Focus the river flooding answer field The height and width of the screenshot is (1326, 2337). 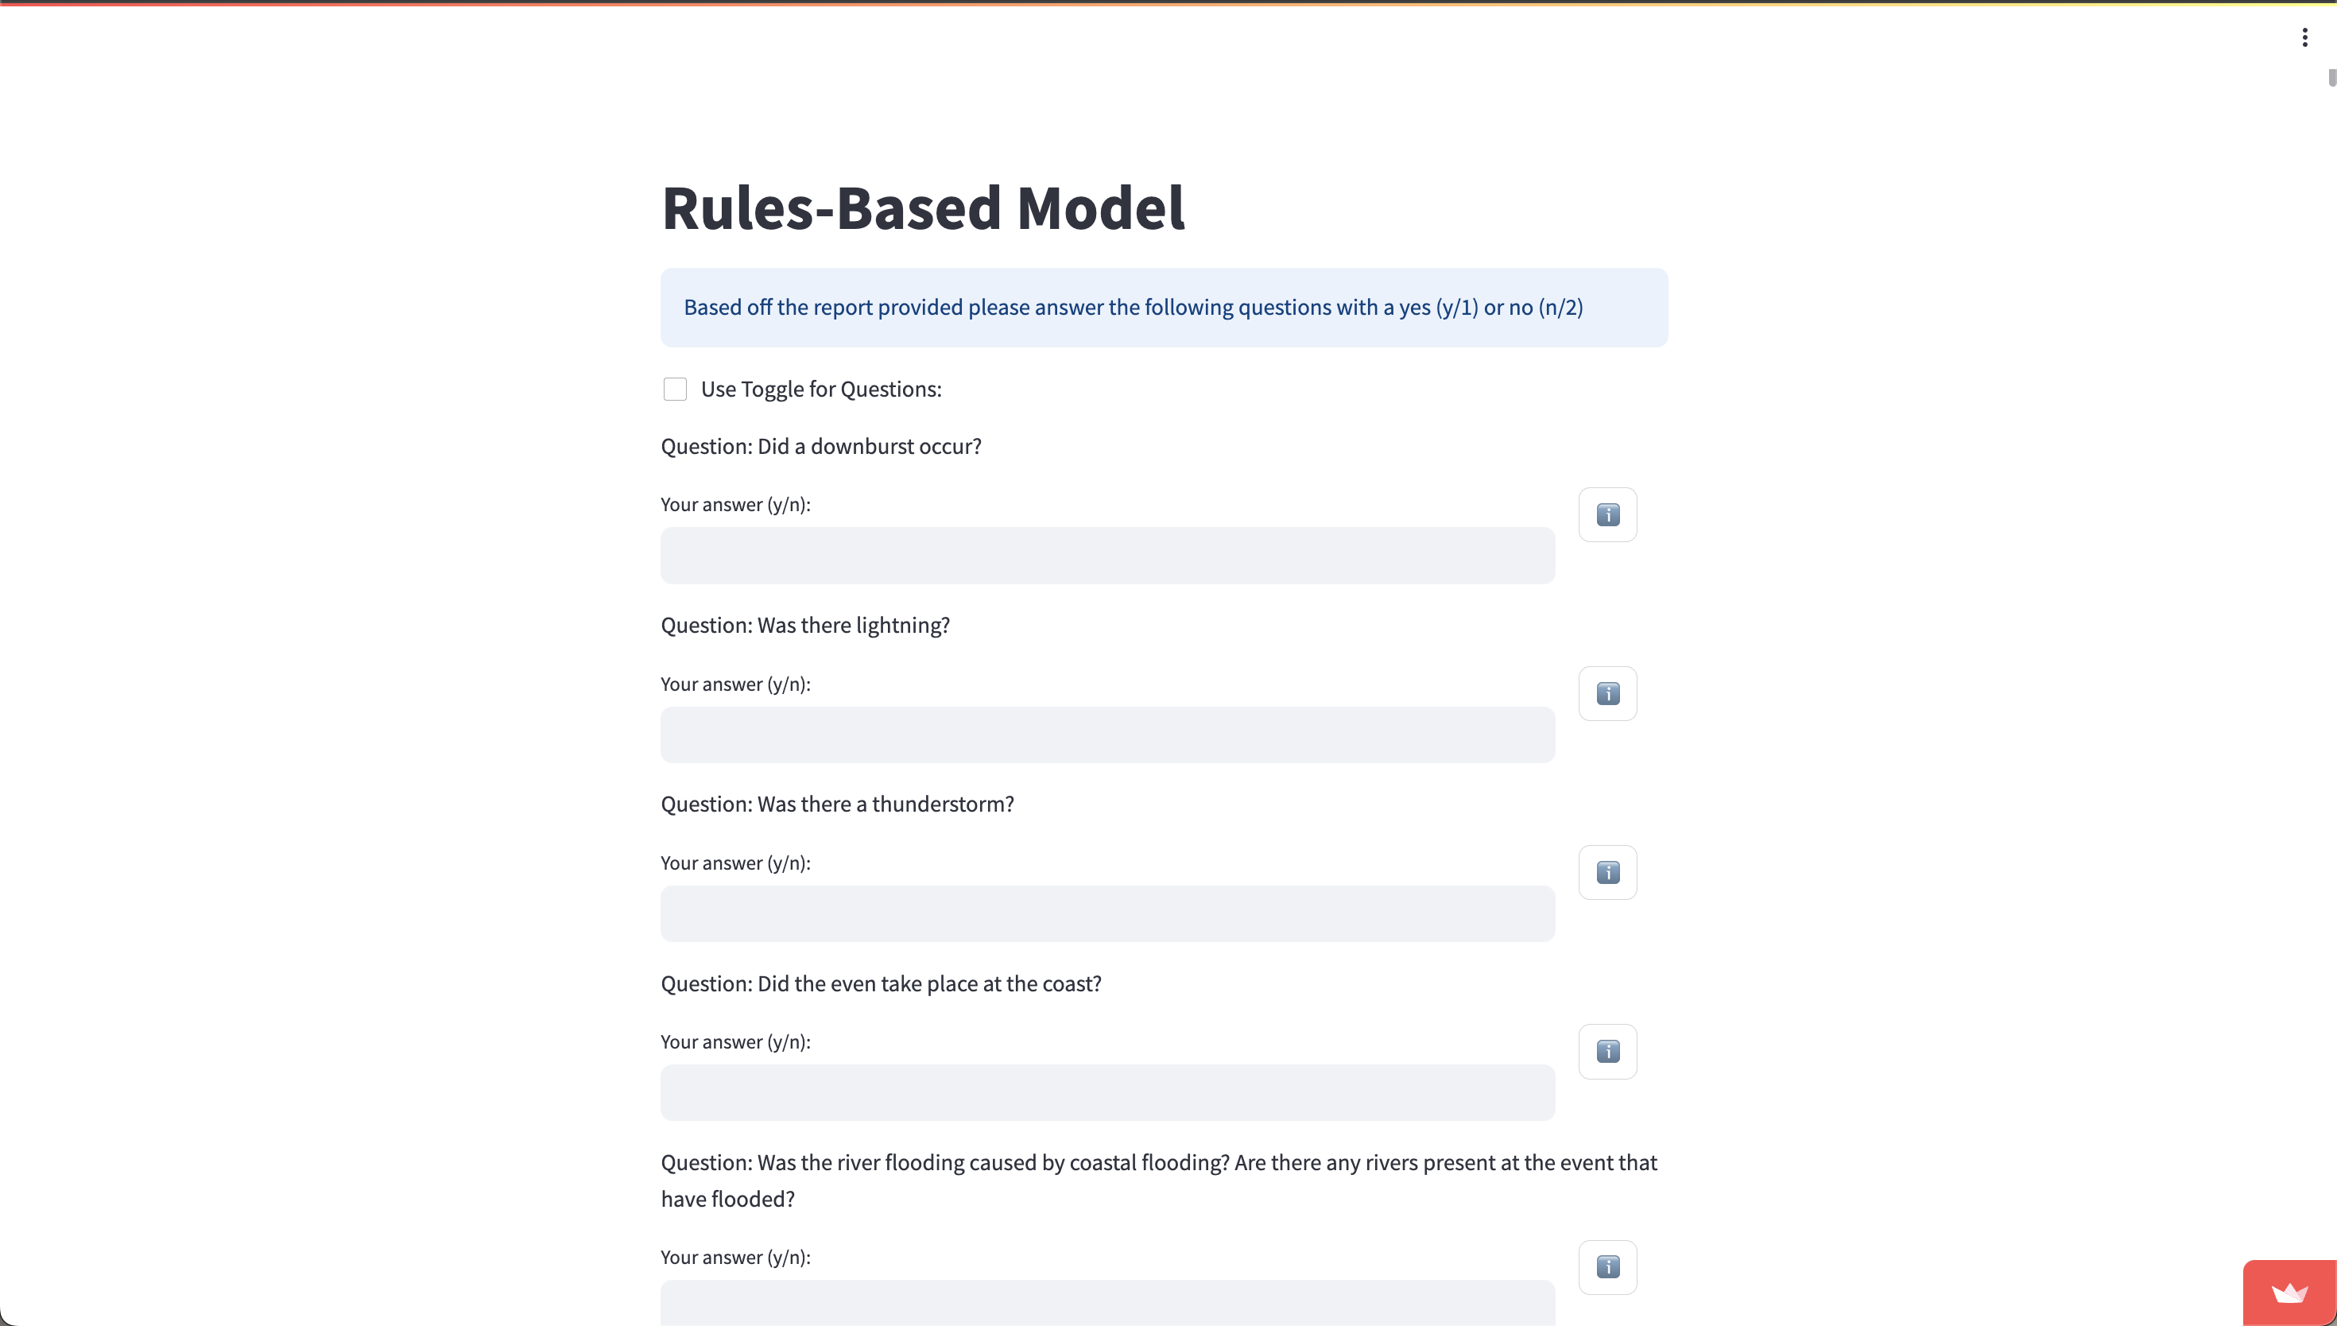[1107, 1305]
